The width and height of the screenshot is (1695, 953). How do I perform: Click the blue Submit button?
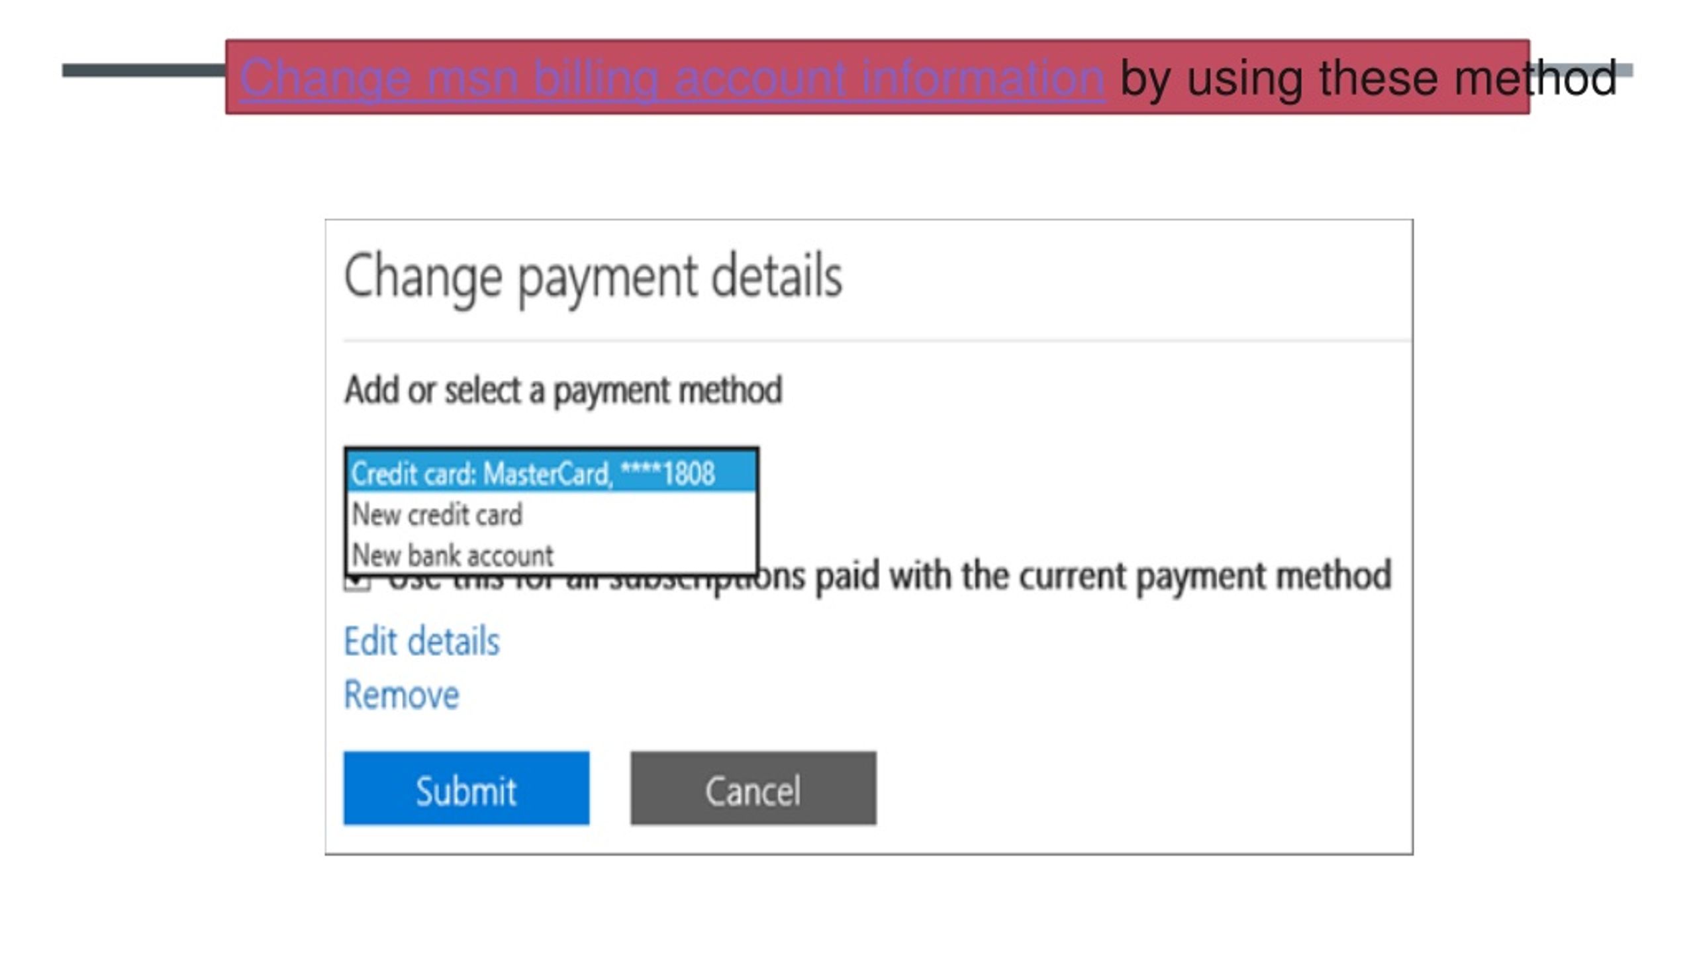tap(466, 788)
